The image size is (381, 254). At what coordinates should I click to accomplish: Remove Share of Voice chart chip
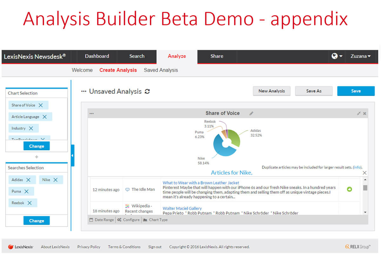click(41, 105)
